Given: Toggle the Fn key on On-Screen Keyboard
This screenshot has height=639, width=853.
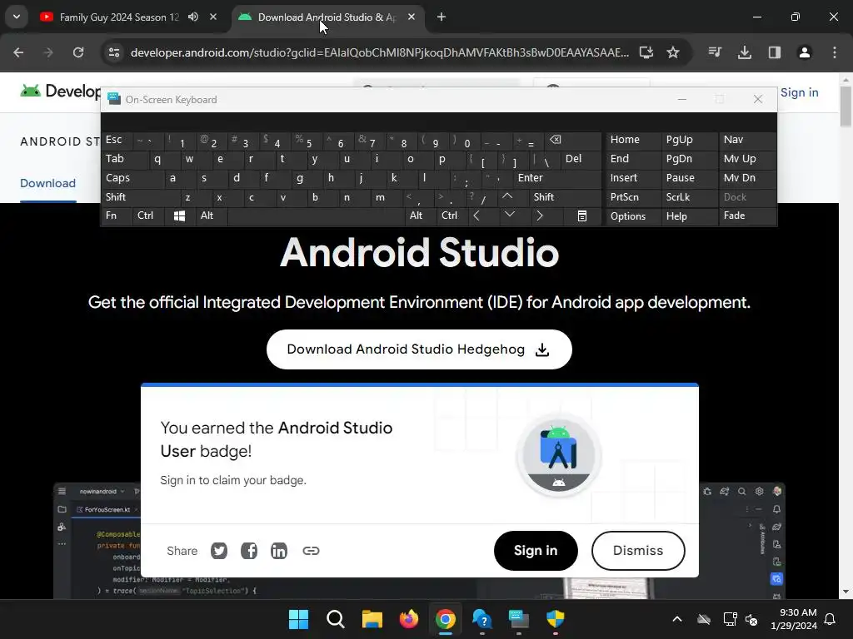Looking at the screenshot, I should tap(117, 215).
